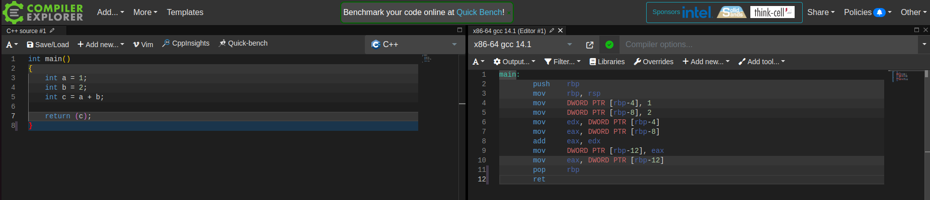Click source line number 6
The image size is (930, 200).
[x=13, y=107]
